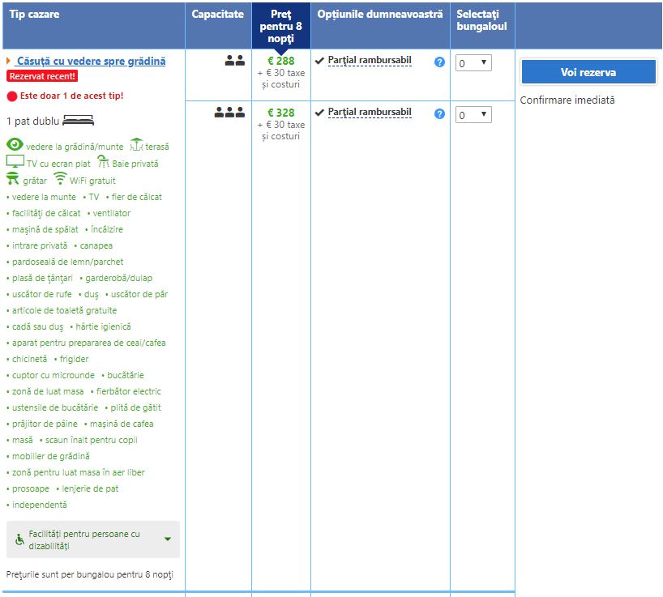
Task: Click the help icon in the €288 row
Action: pyautogui.click(x=439, y=62)
